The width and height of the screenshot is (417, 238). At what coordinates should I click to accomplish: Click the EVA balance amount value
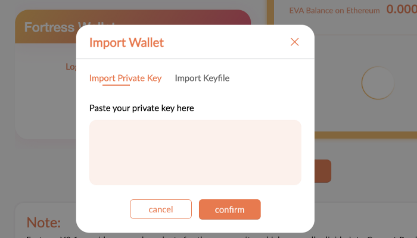coord(401,10)
